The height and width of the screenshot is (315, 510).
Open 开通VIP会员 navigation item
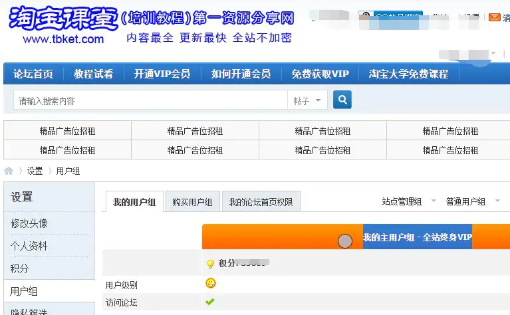point(162,74)
